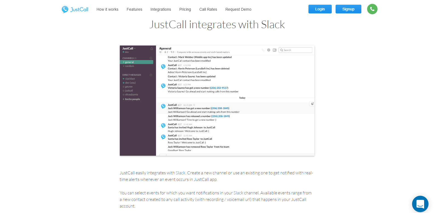Image resolution: width=434 pixels, height=213 pixels.
Task: Open the sliceofsanta direct message
Action: 130,95
